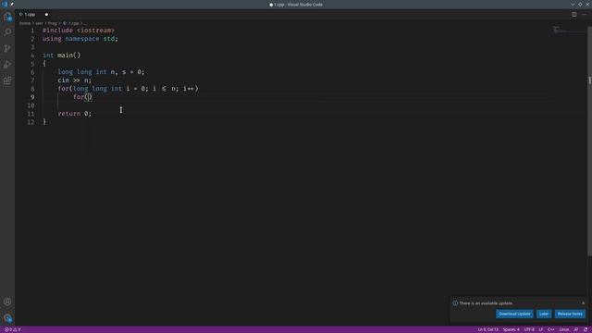Open the Accounts menu icon

(7, 302)
